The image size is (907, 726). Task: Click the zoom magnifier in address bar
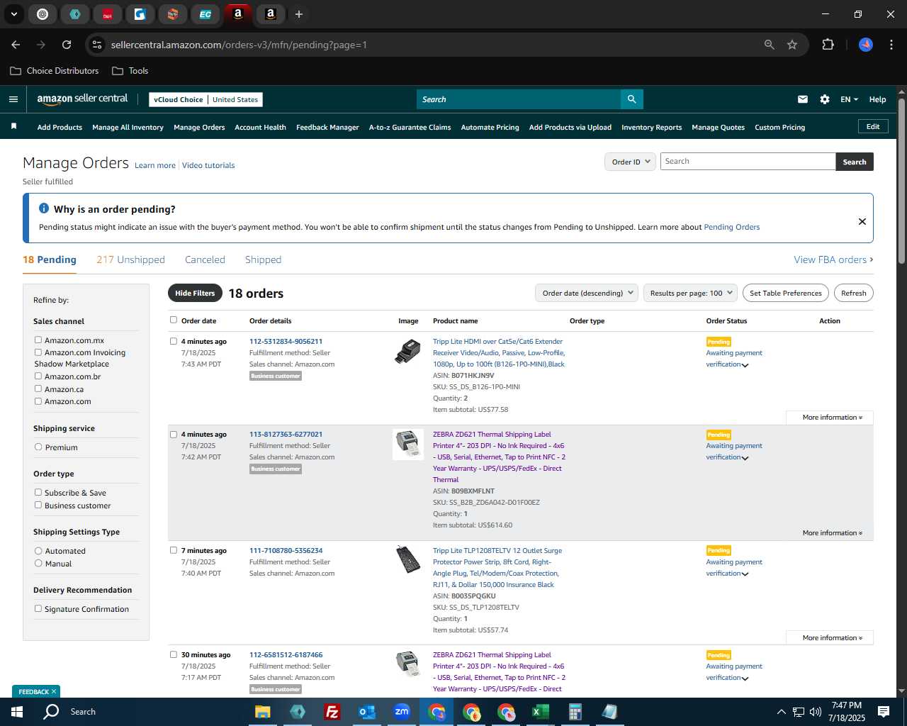pyautogui.click(x=770, y=45)
